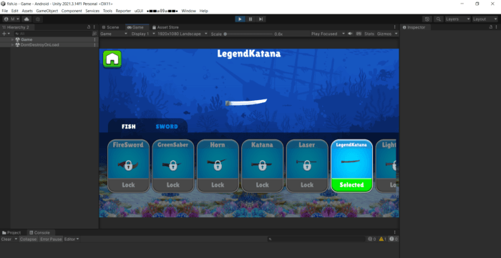Open the Unity account dropdown
Image resolution: width=501 pixels, height=258 pixels.
11,19
